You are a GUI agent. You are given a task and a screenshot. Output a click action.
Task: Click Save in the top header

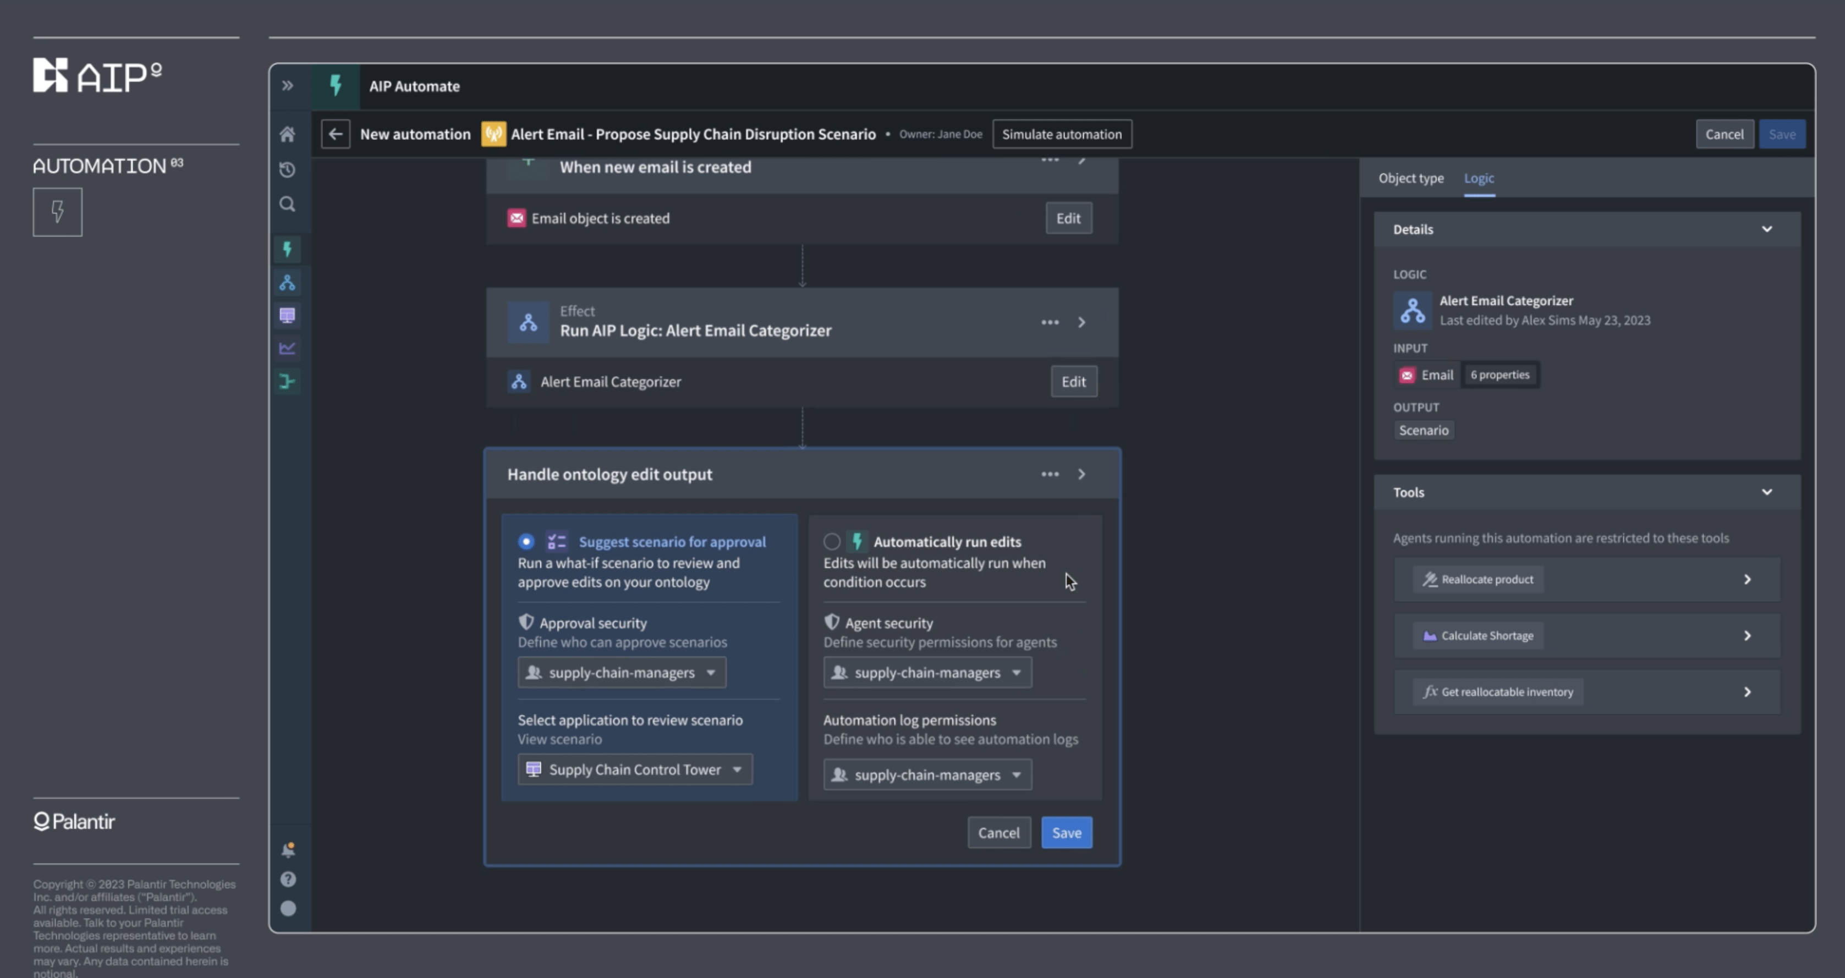tap(1782, 134)
